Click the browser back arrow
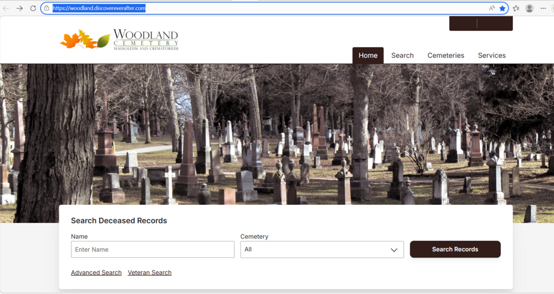 pyautogui.click(x=6, y=8)
